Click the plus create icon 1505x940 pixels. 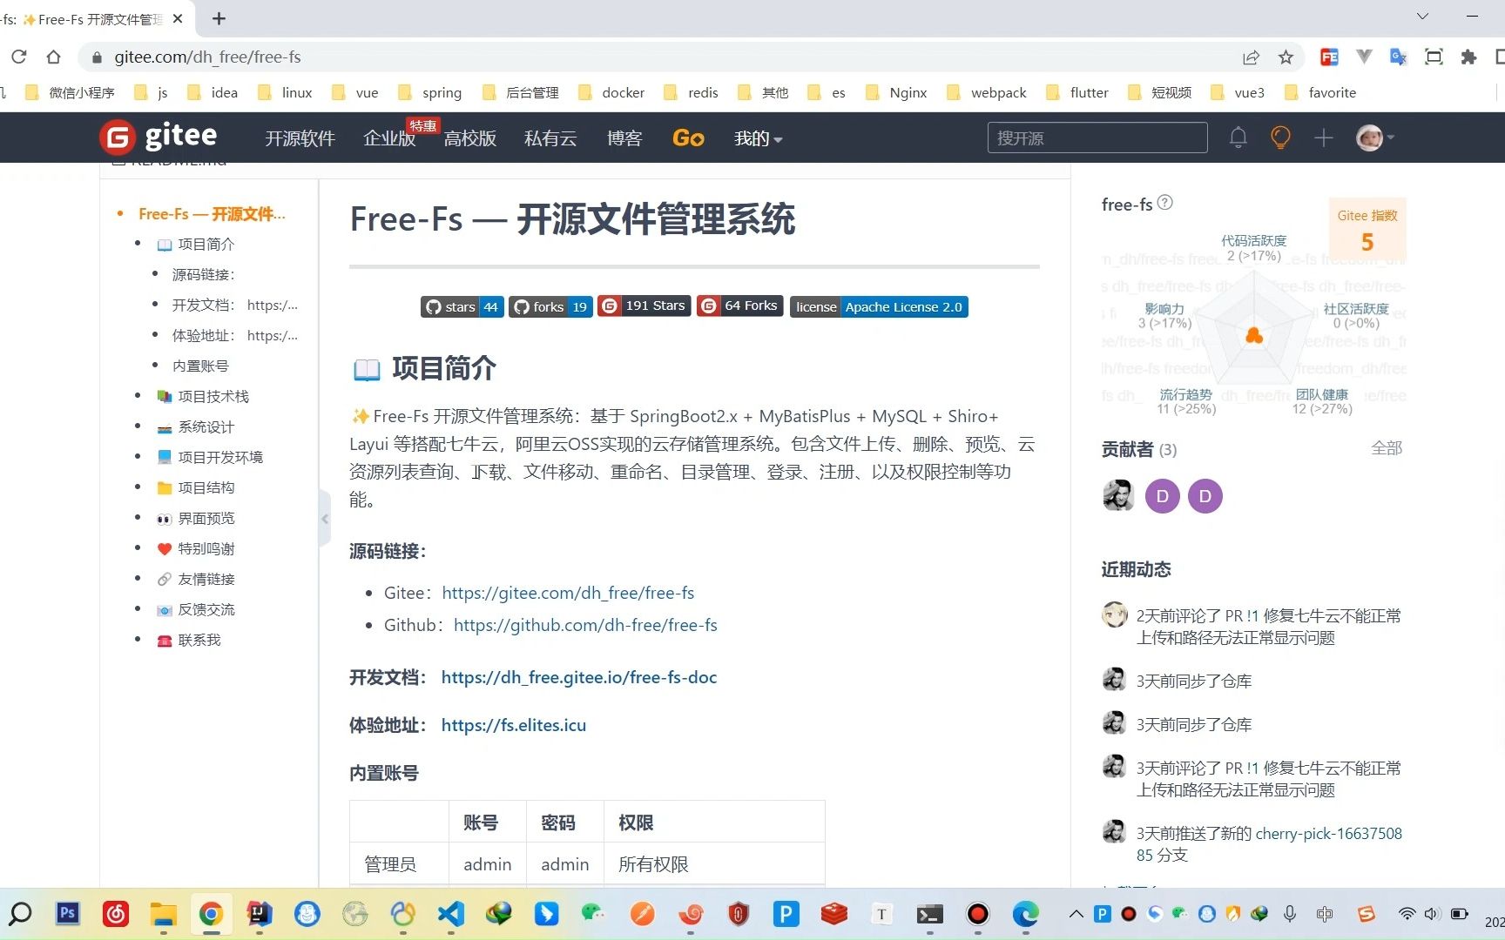tap(1323, 138)
